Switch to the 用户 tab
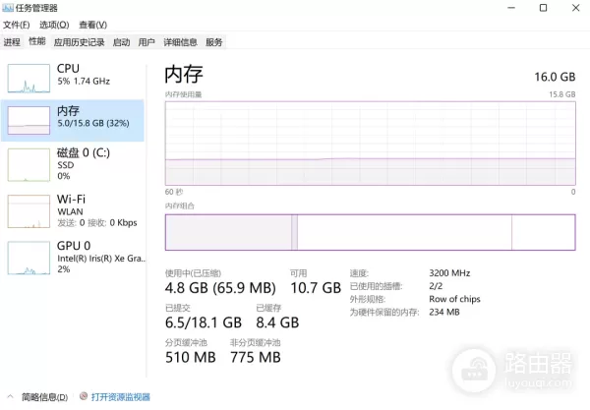Image resolution: width=590 pixels, height=410 pixels. (x=147, y=42)
